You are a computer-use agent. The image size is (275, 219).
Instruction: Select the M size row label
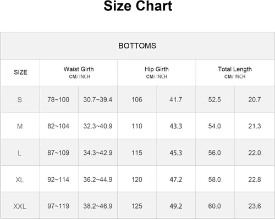click(20, 126)
